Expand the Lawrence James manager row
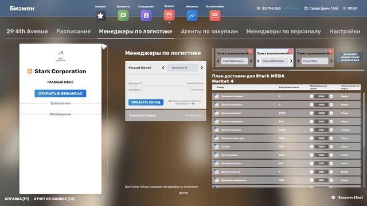367x206 pixels. 166,116
